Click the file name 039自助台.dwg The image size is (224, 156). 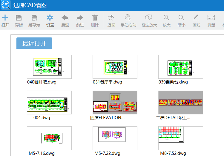pyautogui.click(x=173, y=82)
